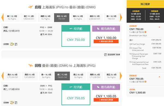
Task: Select departure date 周日 15, 9月 2,546.84 CNY
Action: pyautogui.click(x=95, y=18)
